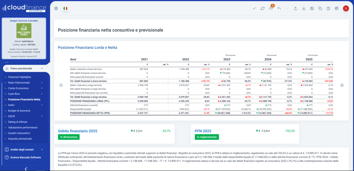This screenshot has height=171, width=354.
Task: Click the Analisi degli scenari icon
Action: pyautogui.click(x=7, y=150)
